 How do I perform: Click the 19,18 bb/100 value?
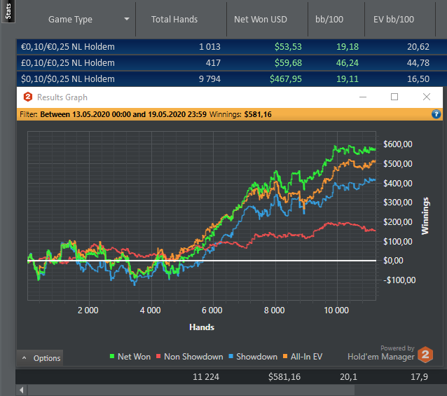(x=348, y=47)
